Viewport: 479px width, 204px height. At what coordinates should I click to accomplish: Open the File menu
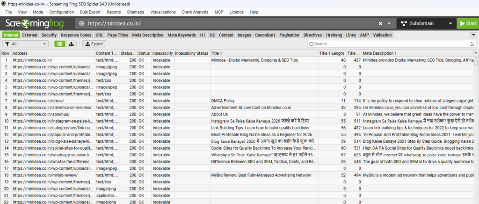8,12
